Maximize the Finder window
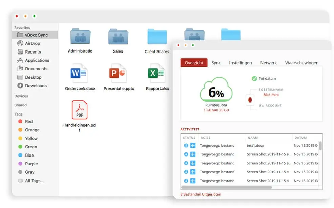 click(x=34, y=16)
